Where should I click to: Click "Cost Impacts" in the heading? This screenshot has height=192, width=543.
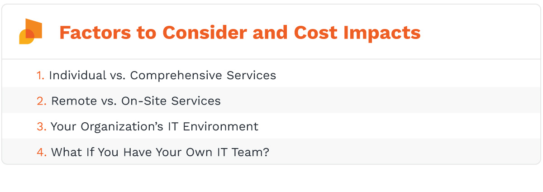357,33
